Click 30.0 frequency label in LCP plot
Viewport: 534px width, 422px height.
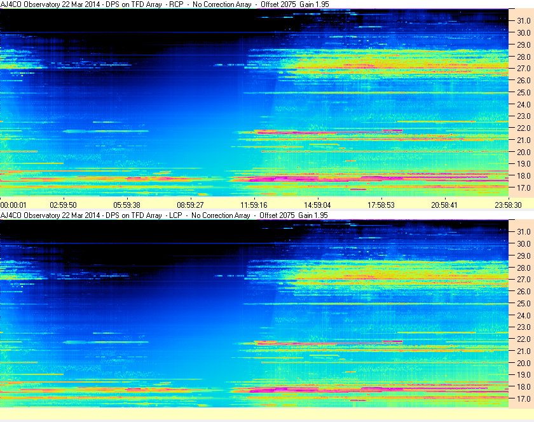523,243
